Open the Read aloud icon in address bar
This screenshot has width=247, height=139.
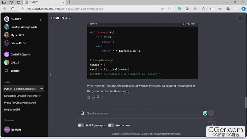point(162,9)
